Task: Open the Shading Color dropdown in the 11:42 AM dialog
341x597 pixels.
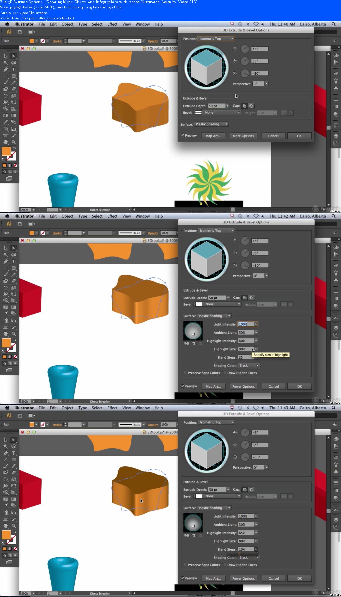Action: 249,365
